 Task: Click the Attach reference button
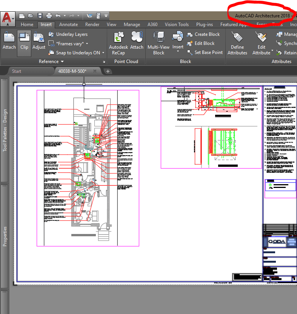pyautogui.click(x=9, y=41)
